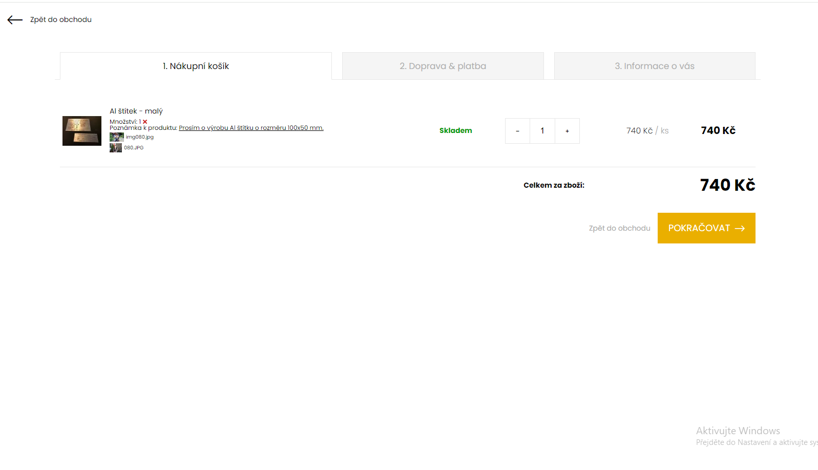Go to the Doprava & platba tab
This screenshot has width=818, height=470.
tap(443, 66)
